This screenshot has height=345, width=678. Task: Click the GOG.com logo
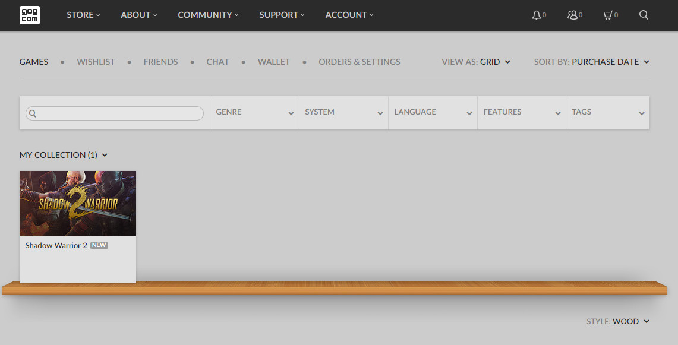[29, 15]
